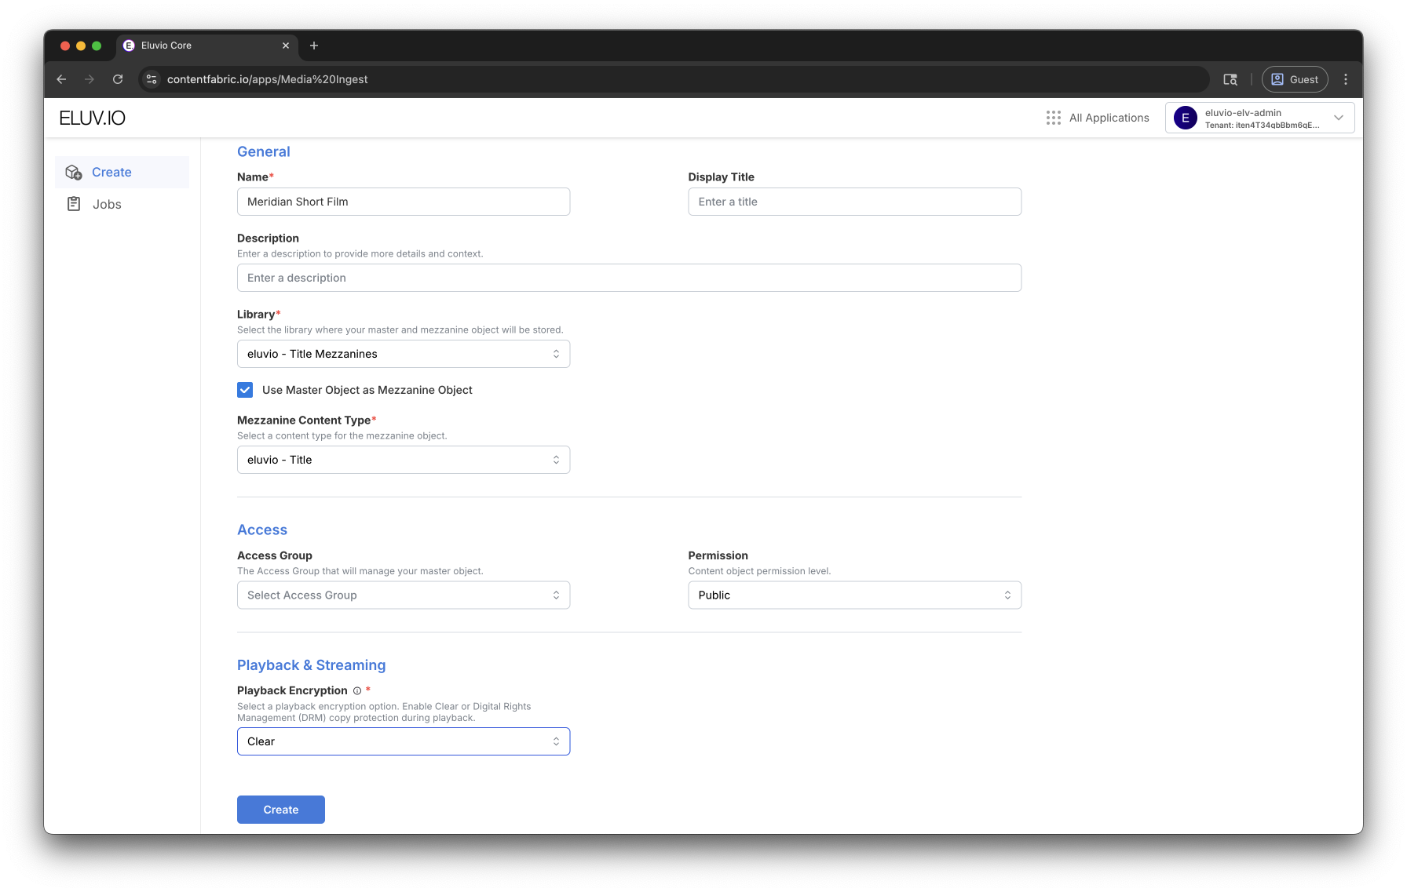Screen dimensions: 1407x892
Task: Open the Playback Encryption dropdown set to Clear
Action: (403, 741)
